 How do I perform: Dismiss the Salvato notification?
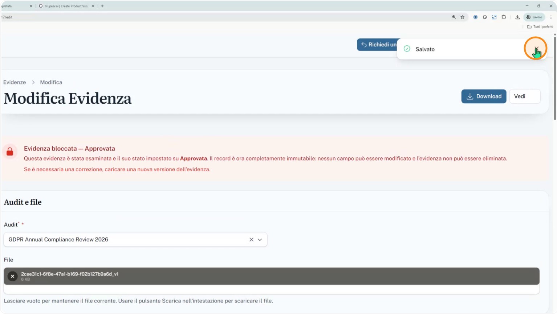[536, 49]
